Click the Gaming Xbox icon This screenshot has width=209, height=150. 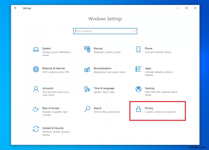tap(139, 89)
